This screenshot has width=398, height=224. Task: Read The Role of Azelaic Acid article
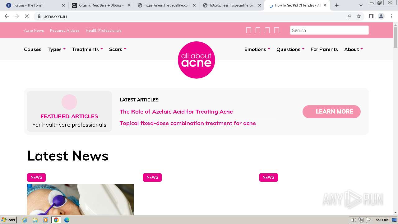coord(176,112)
